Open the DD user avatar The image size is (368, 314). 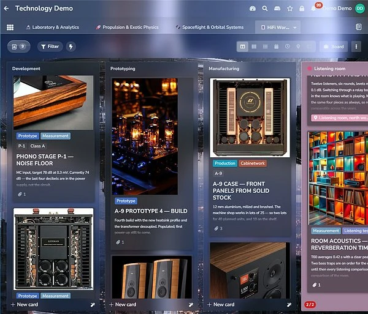(359, 9)
